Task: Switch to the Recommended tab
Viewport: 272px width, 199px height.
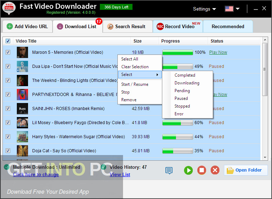Action: click(228, 26)
